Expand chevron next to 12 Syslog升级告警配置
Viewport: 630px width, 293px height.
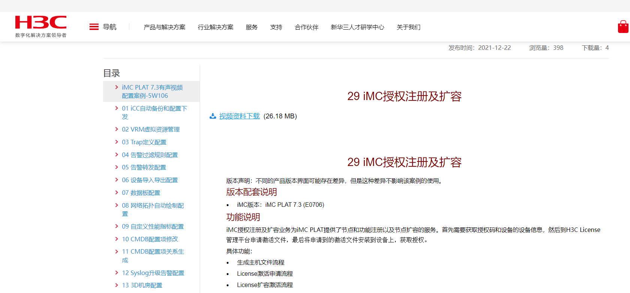pos(117,273)
